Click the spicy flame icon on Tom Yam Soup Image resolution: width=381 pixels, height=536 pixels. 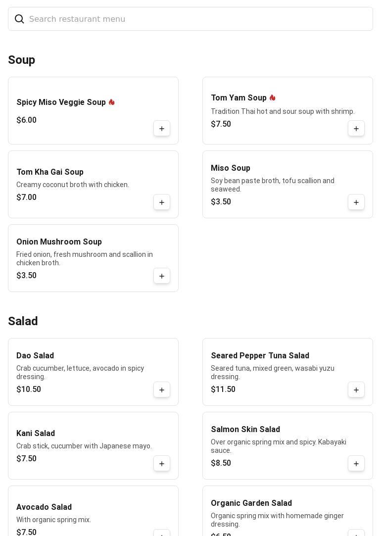click(x=272, y=98)
